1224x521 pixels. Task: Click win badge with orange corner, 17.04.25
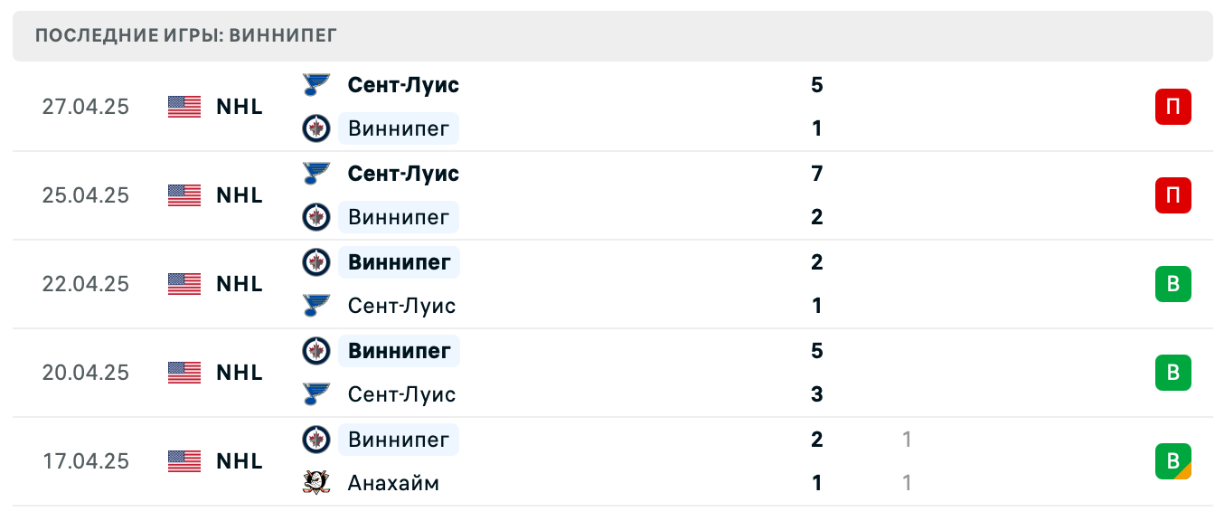[1172, 461]
